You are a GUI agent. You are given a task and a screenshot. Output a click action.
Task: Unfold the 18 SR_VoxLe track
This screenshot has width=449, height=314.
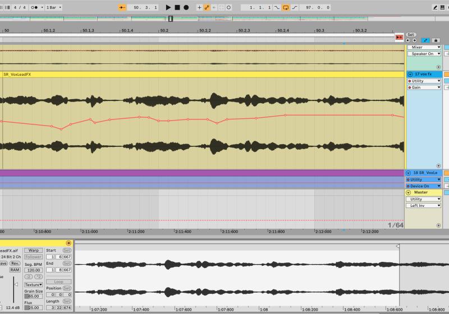pos(409,173)
